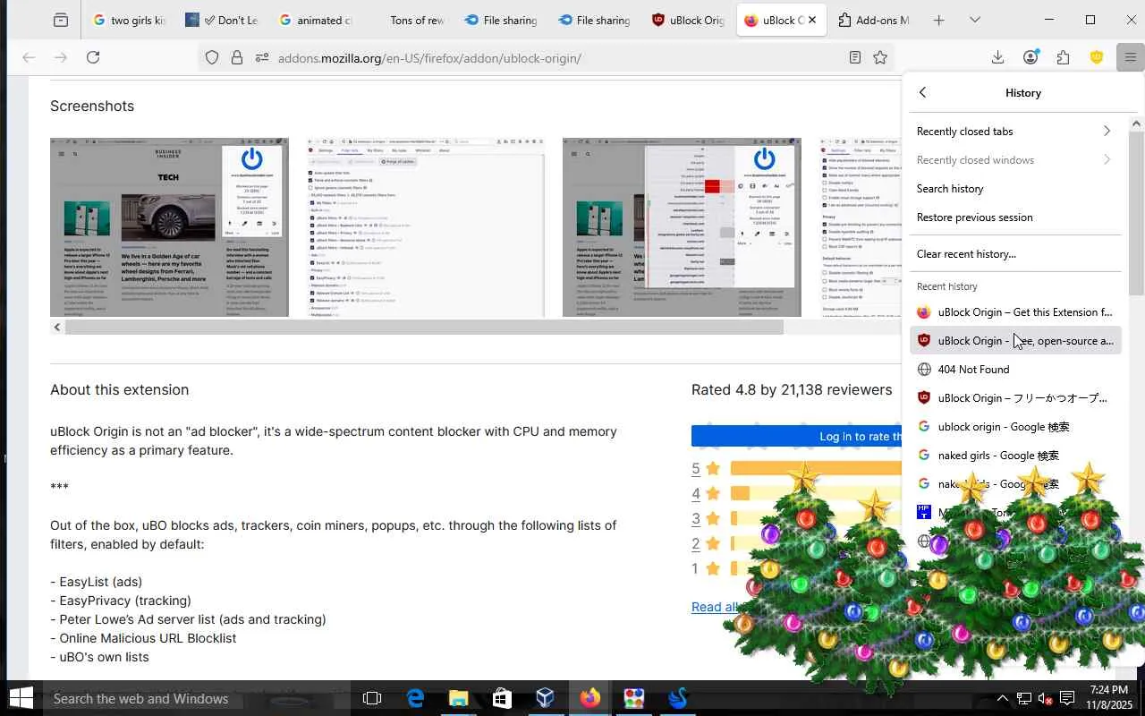Click the Firefox icon on the taskbar
The image size is (1145, 716).
pyautogui.click(x=589, y=698)
